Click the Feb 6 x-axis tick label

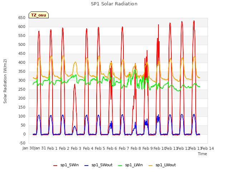tap(112, 148)
